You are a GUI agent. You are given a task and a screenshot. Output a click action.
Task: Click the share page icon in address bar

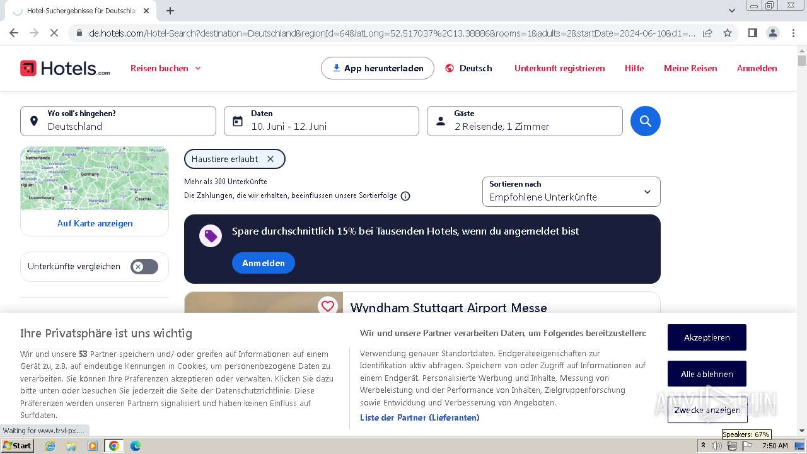coord(707,33)
